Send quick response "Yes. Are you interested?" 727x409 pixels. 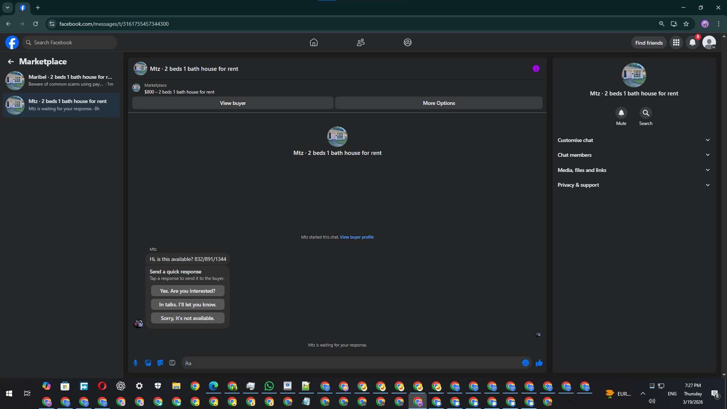coord(187,291)
